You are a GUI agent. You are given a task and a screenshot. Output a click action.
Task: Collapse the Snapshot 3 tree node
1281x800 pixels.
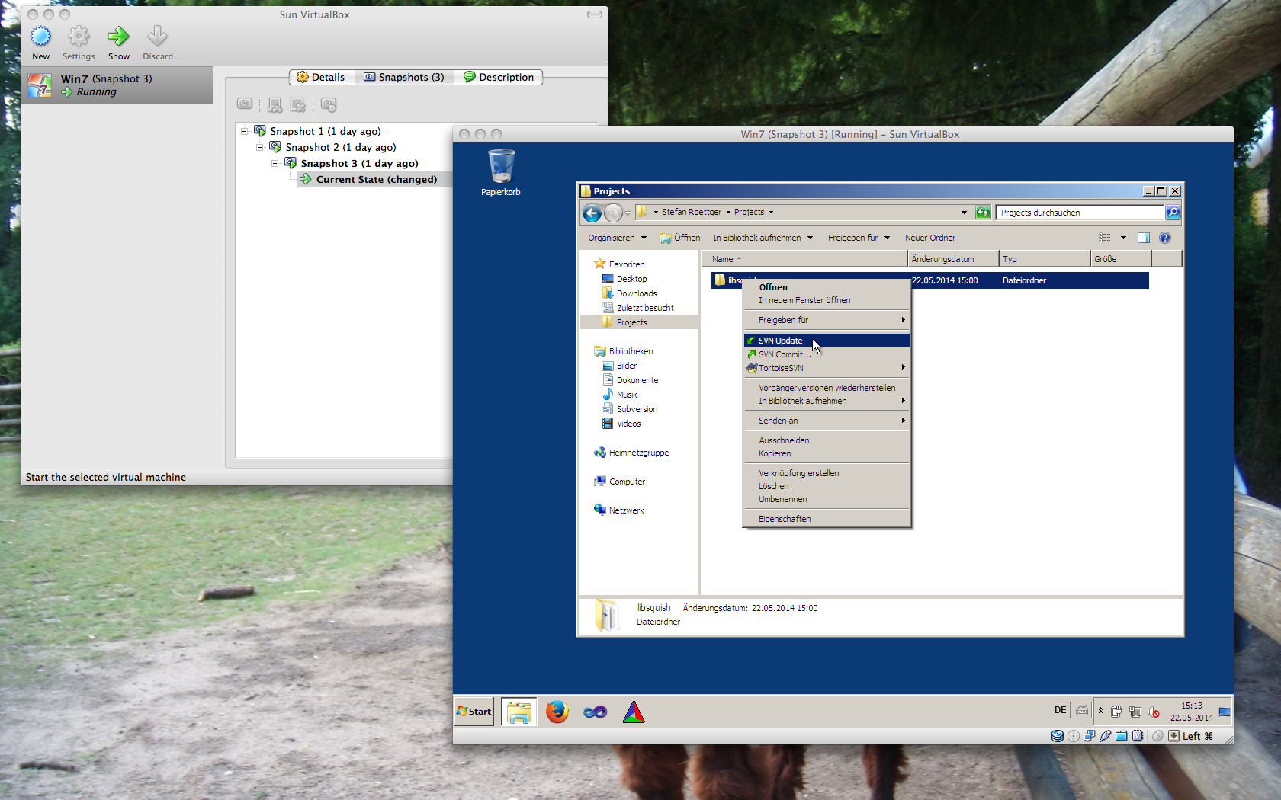[275, 163]
